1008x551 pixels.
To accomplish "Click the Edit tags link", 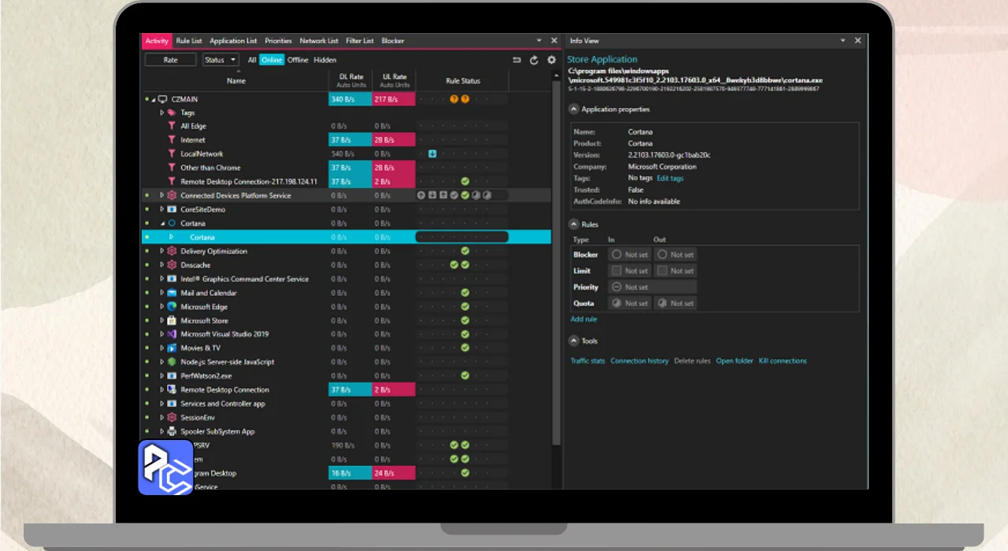I will (x=670, y=179).
